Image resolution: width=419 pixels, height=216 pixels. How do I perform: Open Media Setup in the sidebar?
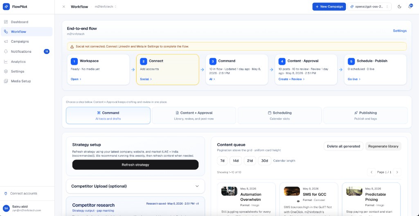pos(27,81)
